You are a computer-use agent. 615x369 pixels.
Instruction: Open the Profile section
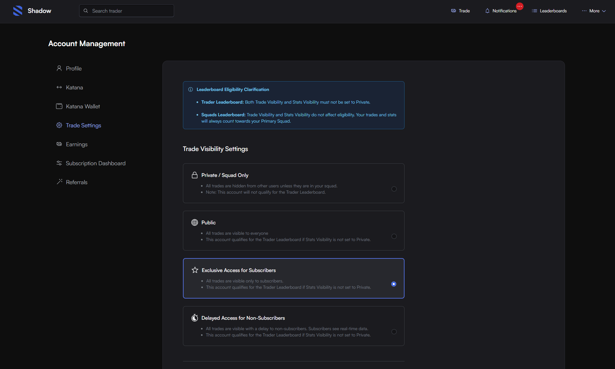click(x=74, y=69)
